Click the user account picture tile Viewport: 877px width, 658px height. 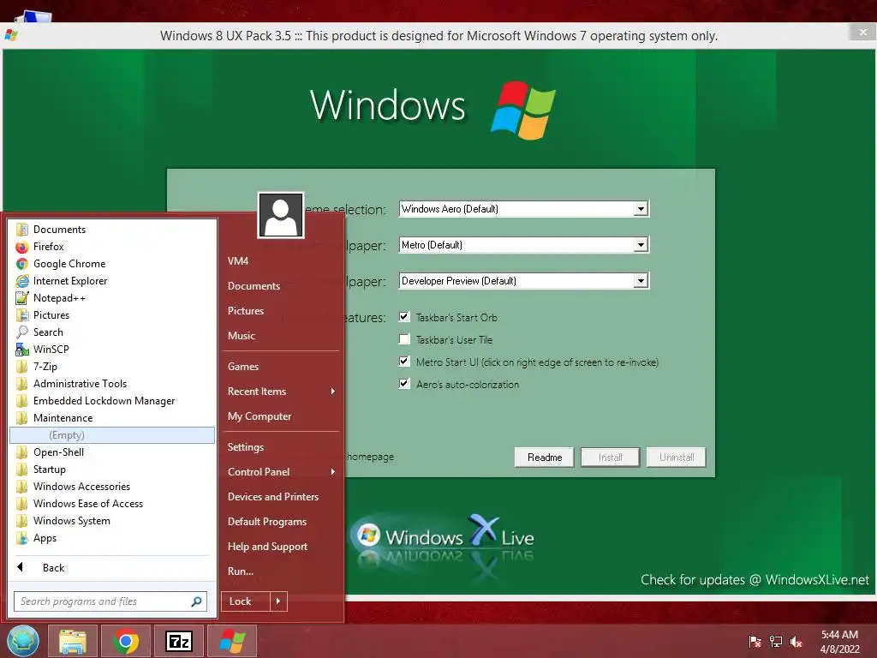click(281, 215)
